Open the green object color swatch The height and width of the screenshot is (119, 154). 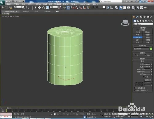click(151, 49)
